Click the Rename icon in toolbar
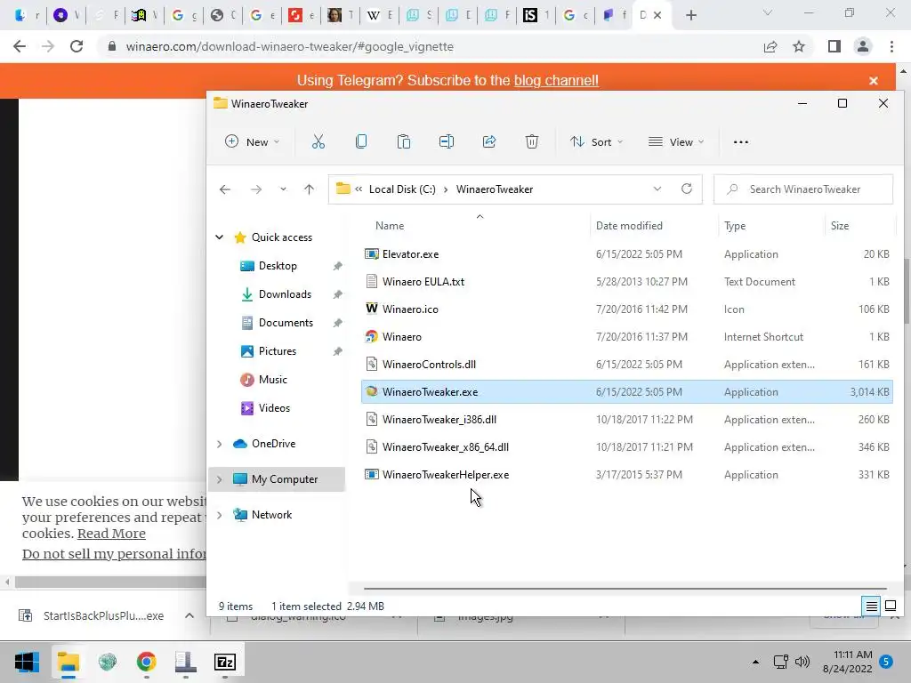Viewport: 911px width, 683px height. click(x=447, y=141)
